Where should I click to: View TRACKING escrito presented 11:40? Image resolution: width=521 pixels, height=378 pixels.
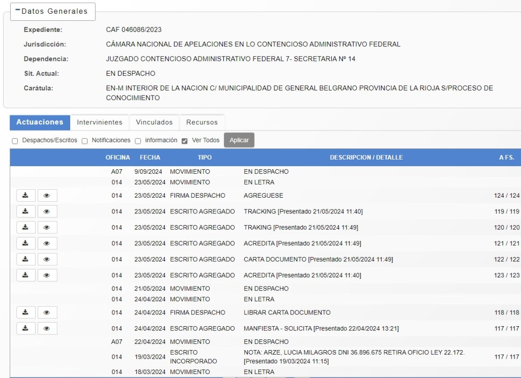[47, 211]
